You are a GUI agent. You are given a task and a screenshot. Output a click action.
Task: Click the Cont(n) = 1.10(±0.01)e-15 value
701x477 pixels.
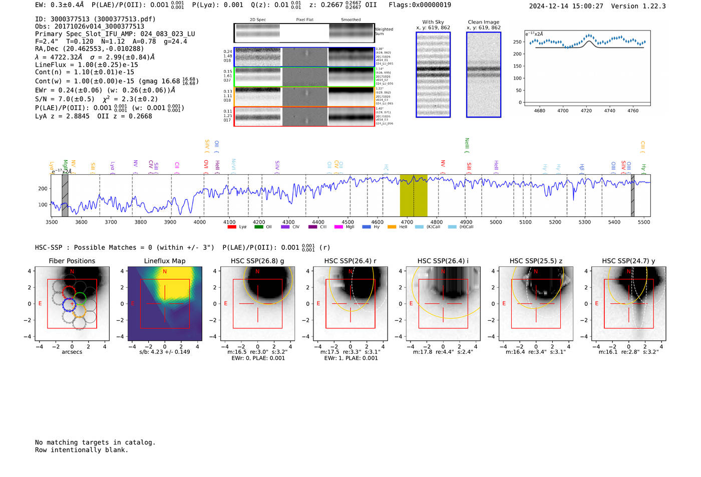click(x=85, y=72)
